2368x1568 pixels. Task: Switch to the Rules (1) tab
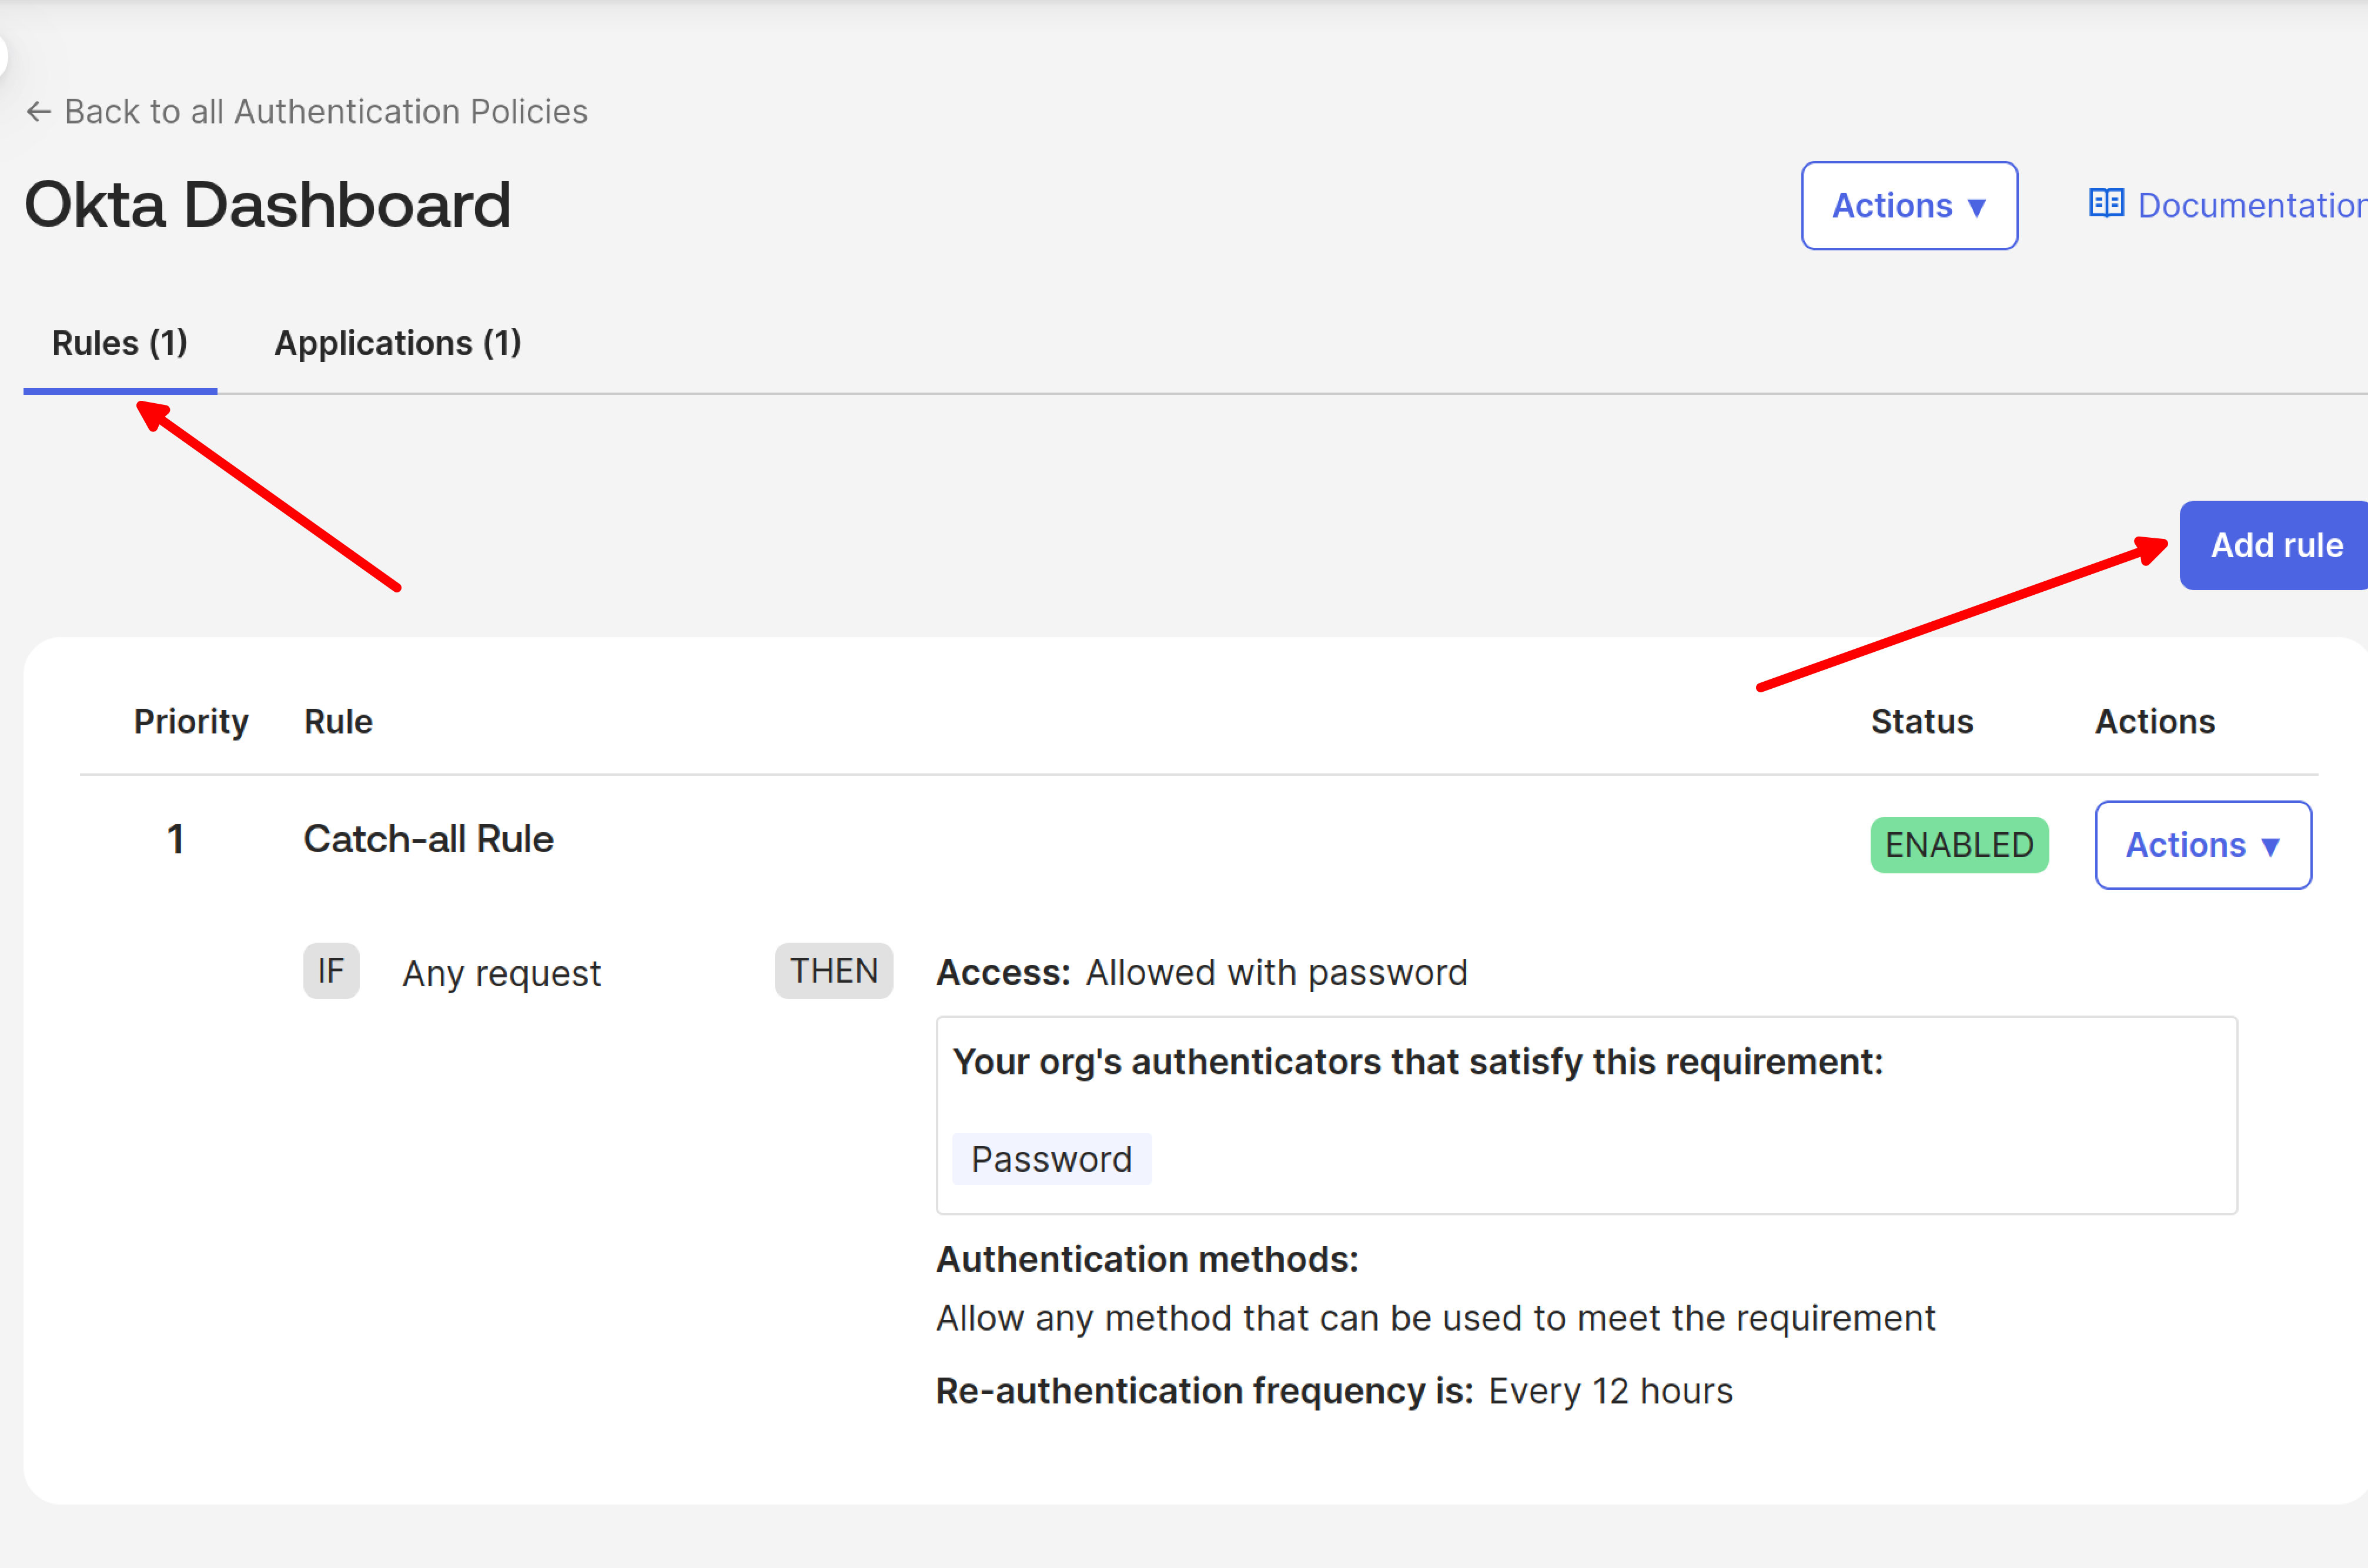[120, 343]
